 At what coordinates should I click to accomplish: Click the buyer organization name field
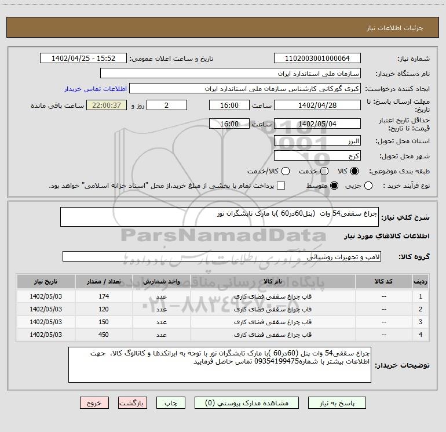click(x=231, y=73)
